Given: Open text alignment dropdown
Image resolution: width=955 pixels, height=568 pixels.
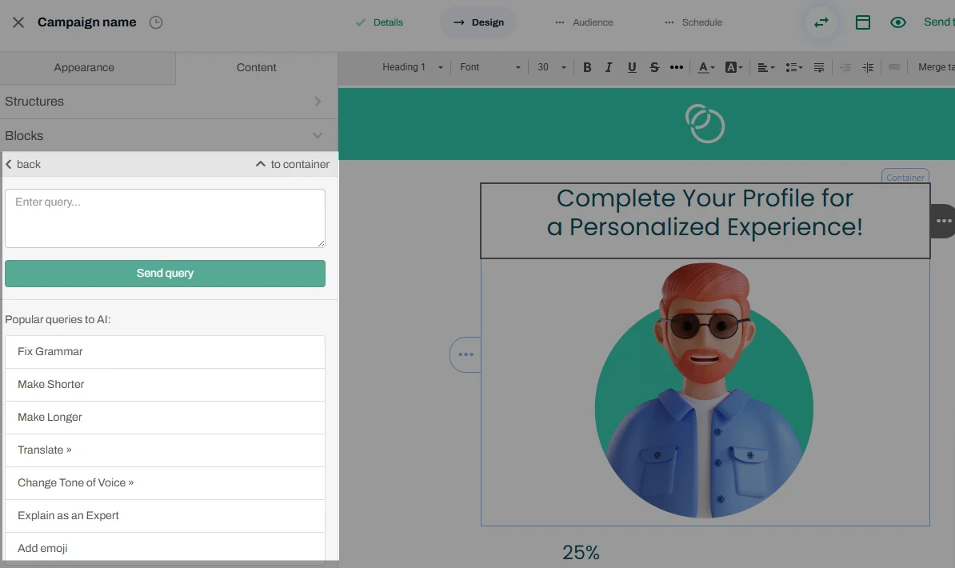Looking at the screenshot, I should click(765, 68).
